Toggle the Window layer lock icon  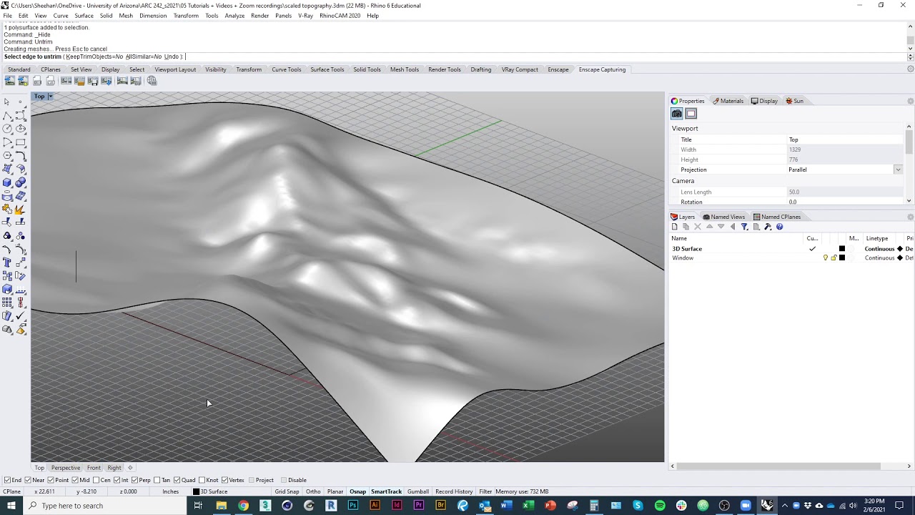pyautogui.click(x=834, y=257)
